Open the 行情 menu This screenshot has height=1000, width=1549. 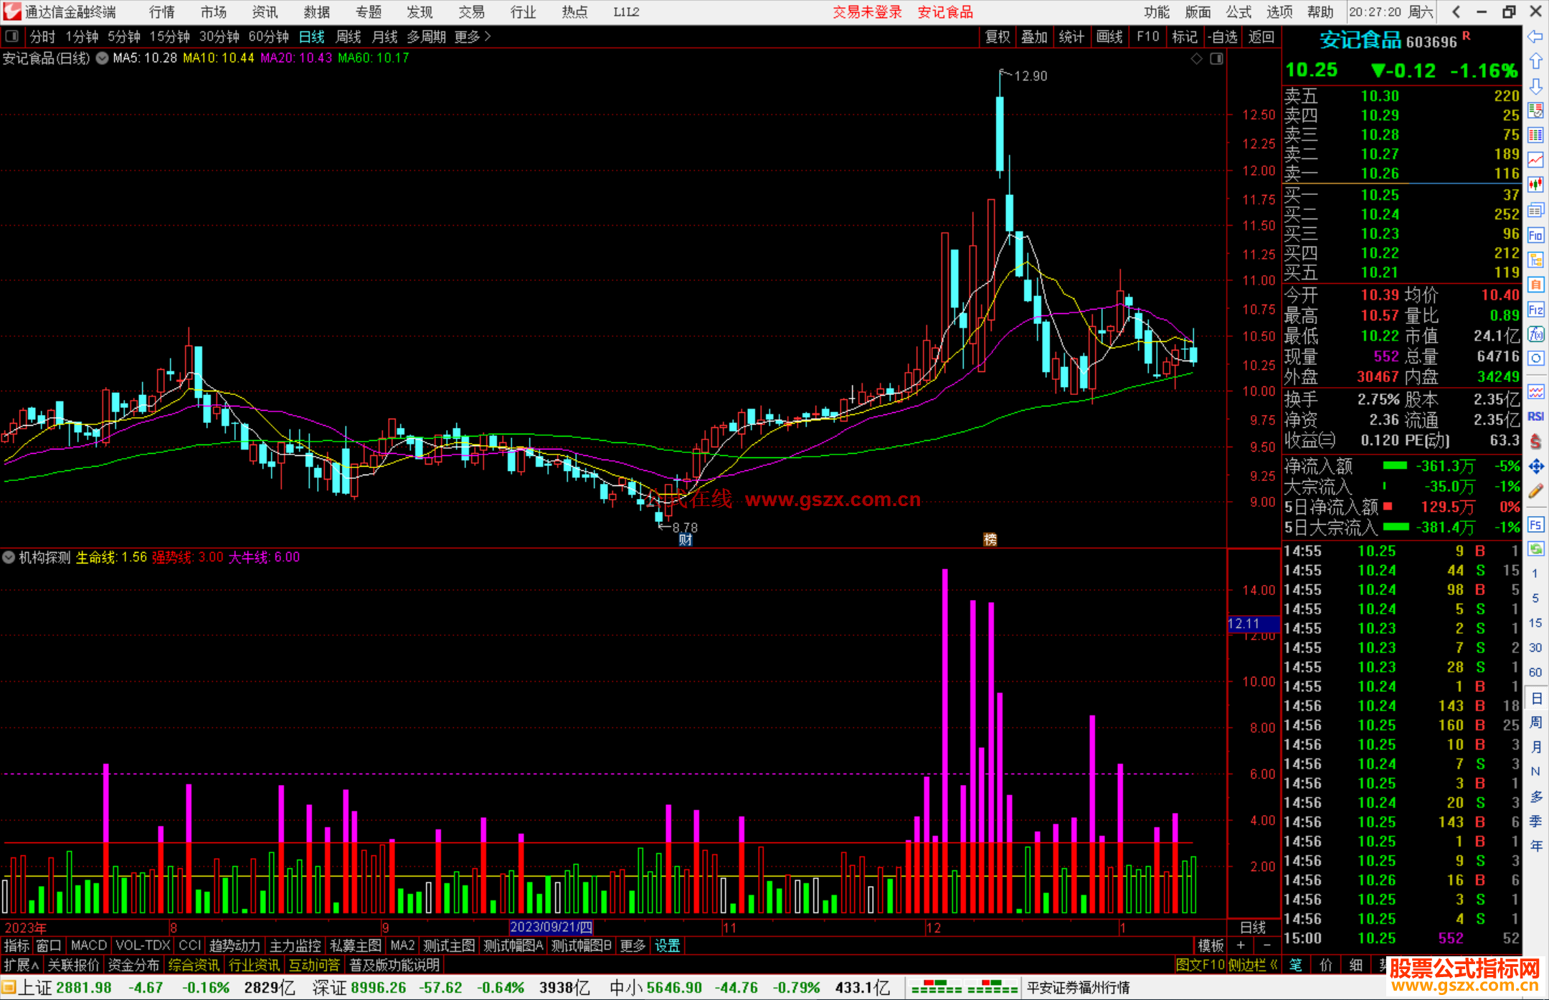point(161,12)
